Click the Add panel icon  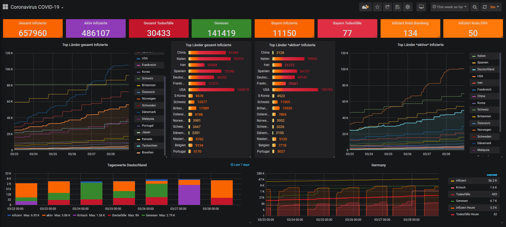(x=366, y=7)
